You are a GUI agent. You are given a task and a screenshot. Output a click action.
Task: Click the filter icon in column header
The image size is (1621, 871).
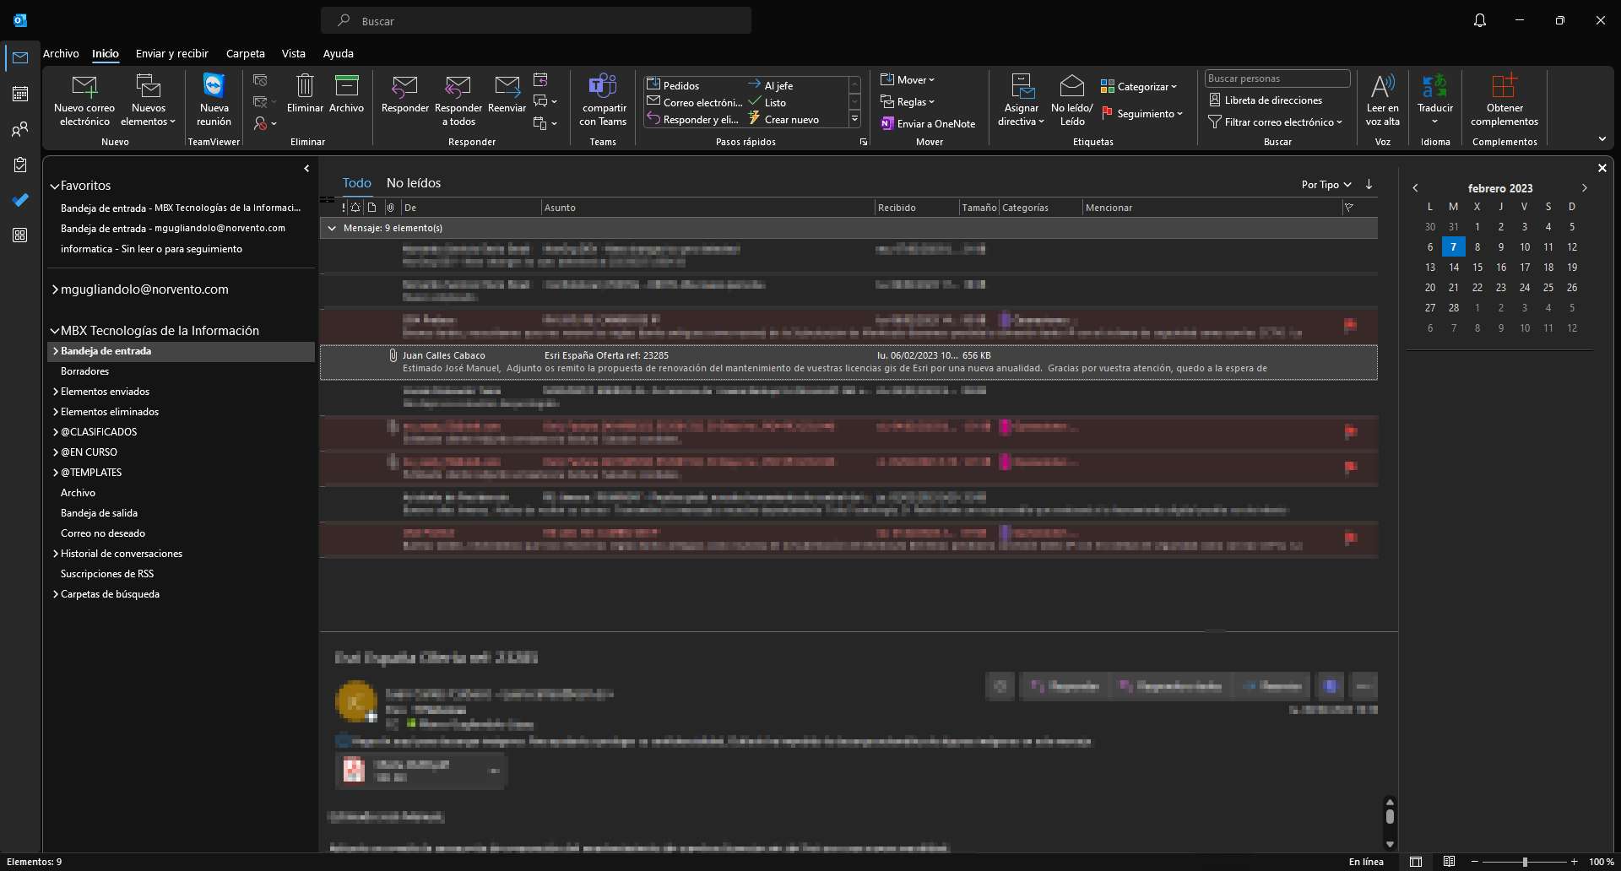[x=1349, y=208]
